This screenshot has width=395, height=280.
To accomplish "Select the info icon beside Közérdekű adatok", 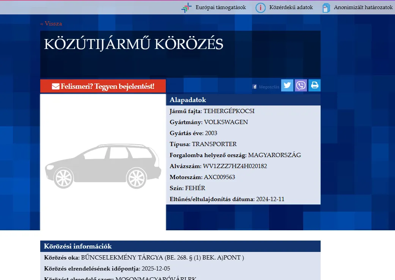I will click(260, 7).
